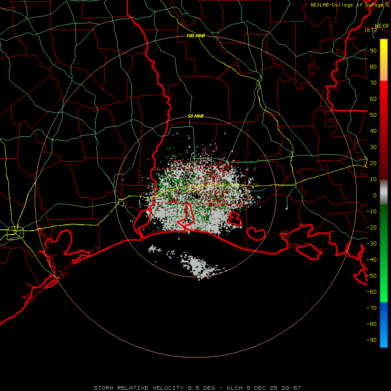391x391 pixels.
Task: Click the [KT] units label above the scale
Action: click(371, 30)
